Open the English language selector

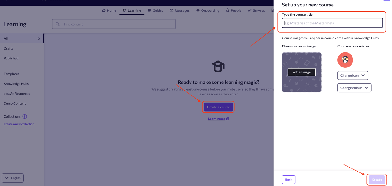point(13,178)
